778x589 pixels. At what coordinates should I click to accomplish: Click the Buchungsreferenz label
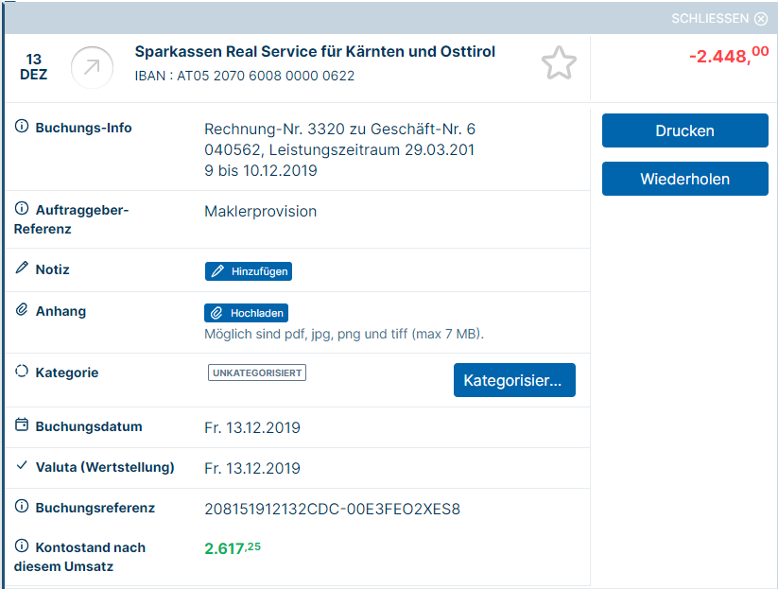coord(95,508)
